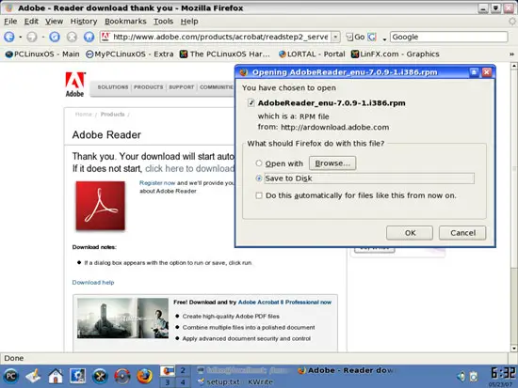The width and height of the screenshot is (518, 388).
Task: Click in the Google search field
Action: coord(448,37)
